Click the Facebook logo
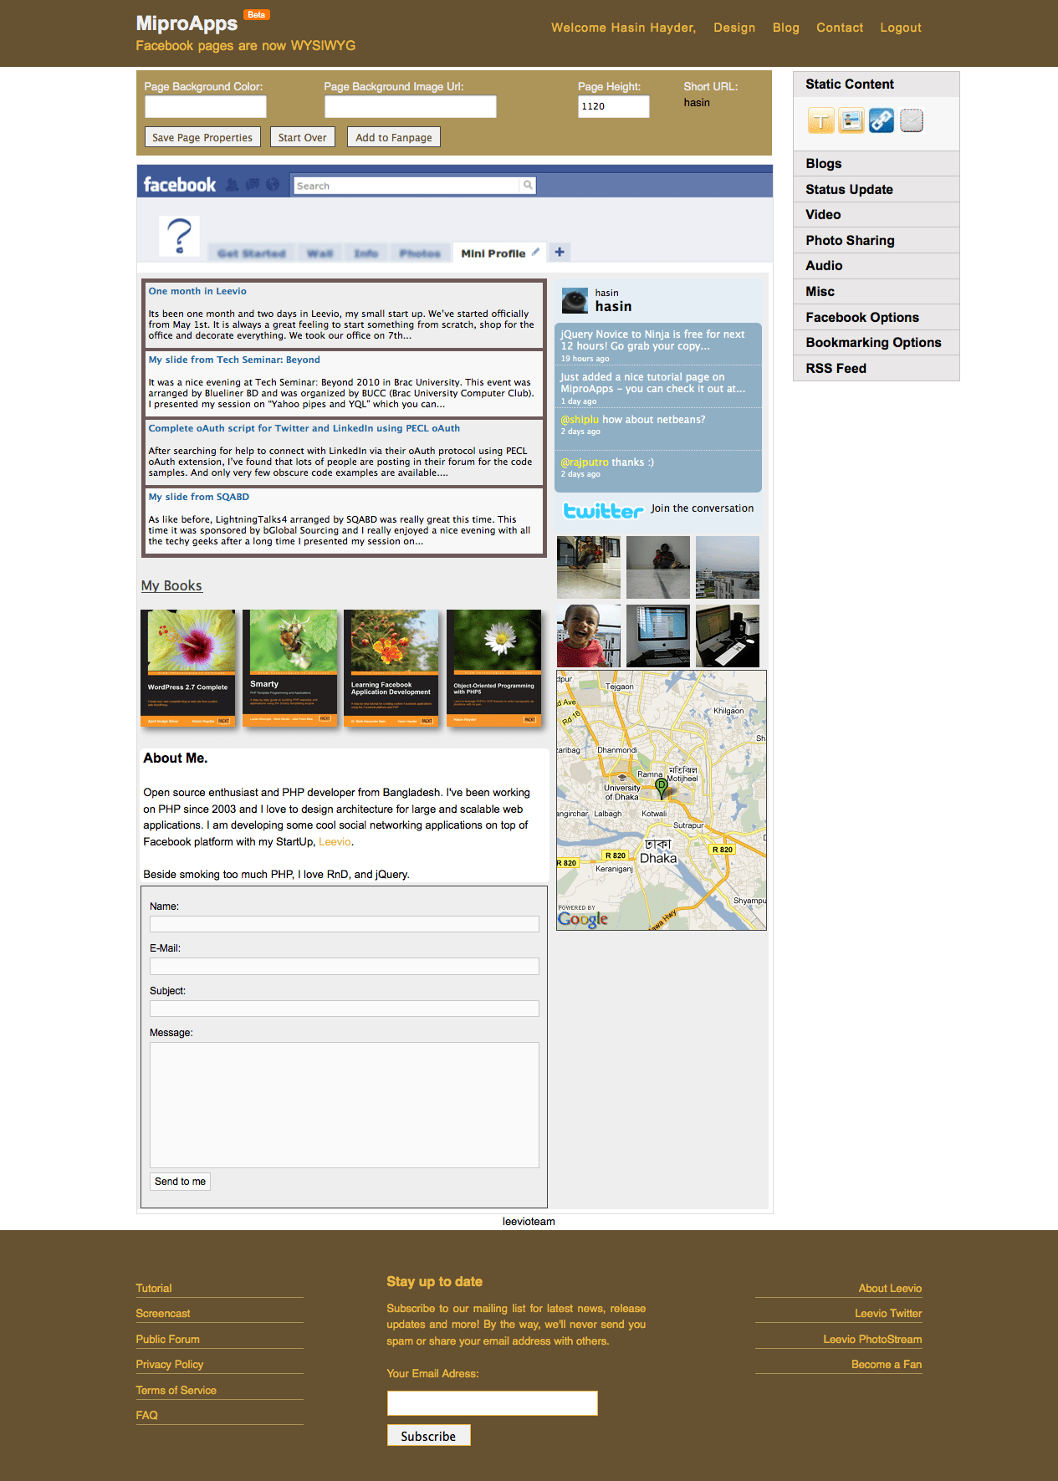Screen dimensions: 1058x1481 (x=180, y=185)
